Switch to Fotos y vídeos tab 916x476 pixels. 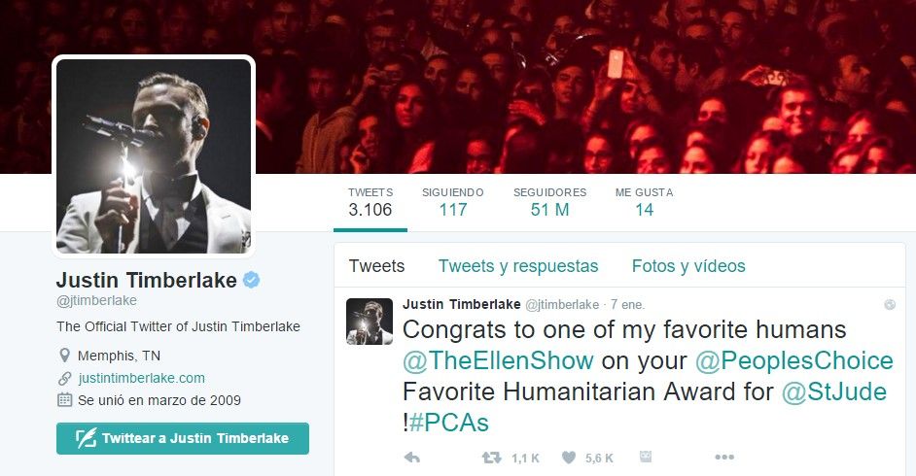click(x=688, y=266)
